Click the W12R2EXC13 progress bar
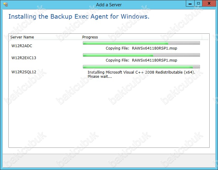 click(141, 55)
